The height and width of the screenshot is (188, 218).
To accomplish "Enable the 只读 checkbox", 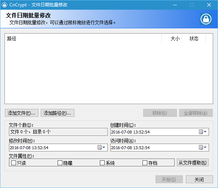I will pyautogui.click(x=13, y=163).
